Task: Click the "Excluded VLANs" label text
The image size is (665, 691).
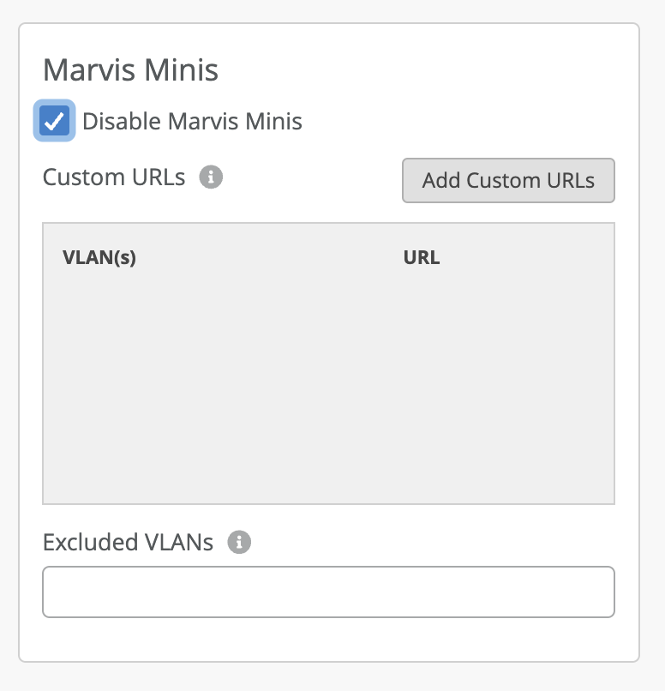Action: click(x=128, y=542)
